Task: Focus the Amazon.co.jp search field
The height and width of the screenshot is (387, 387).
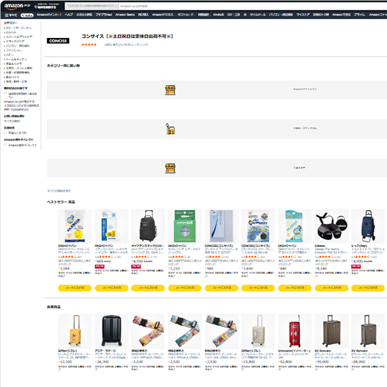Action: pos(252,6)
